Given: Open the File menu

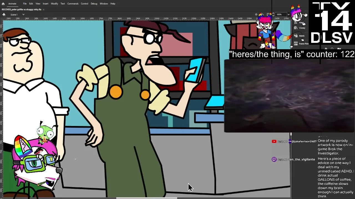Looking at the screenshot, I should point(25,4).
